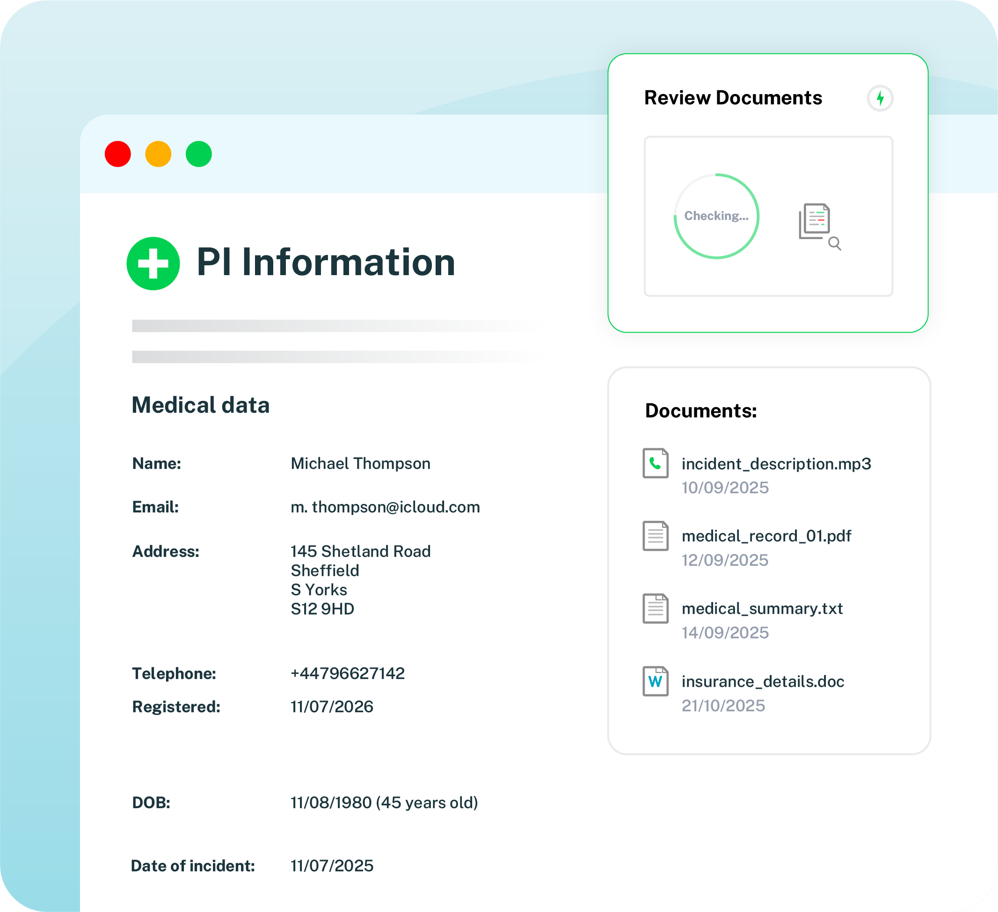Click the telephone number +44796627142
This screenshot has width=998, height=912.
click(x=348, y=673)
